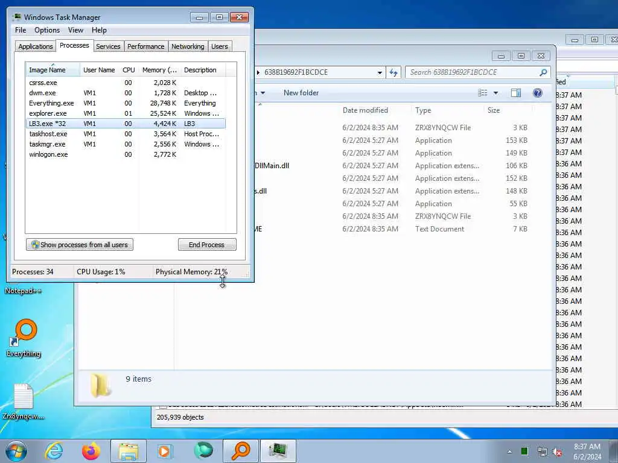The height and width of the screenshot is (463, 618).
Task: Sort processes by Image Name column
Action: (x=53, y=70)
